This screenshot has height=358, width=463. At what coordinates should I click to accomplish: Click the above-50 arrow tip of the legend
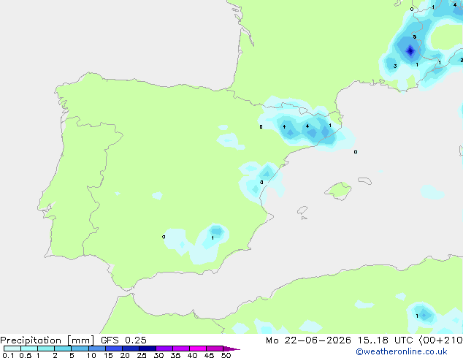231,349
